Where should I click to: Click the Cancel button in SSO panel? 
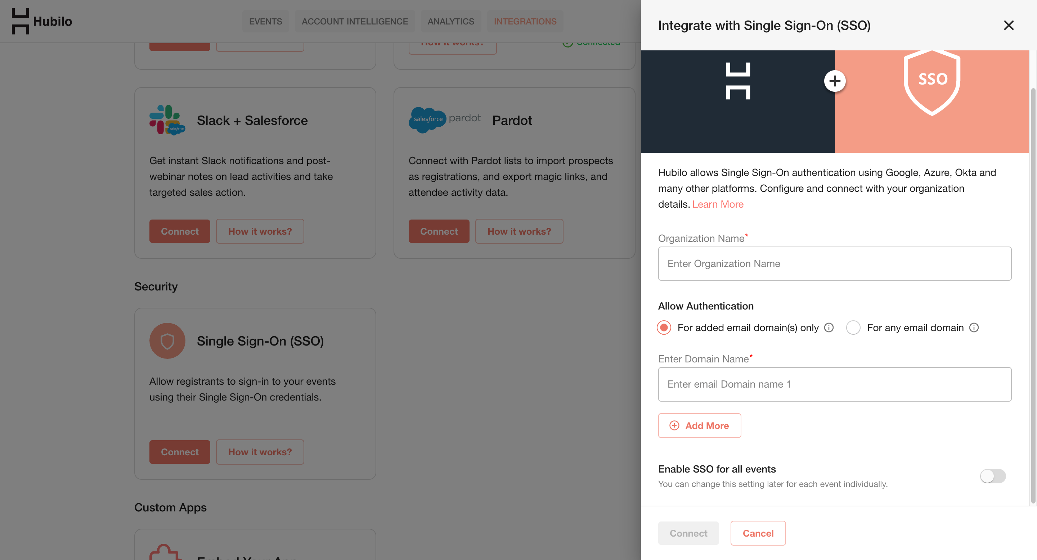pyautogui.click(x=758, y=533)
